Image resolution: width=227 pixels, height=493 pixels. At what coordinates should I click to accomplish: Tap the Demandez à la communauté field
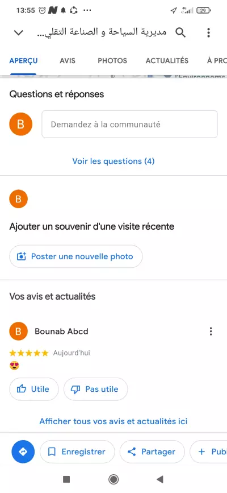129,124
